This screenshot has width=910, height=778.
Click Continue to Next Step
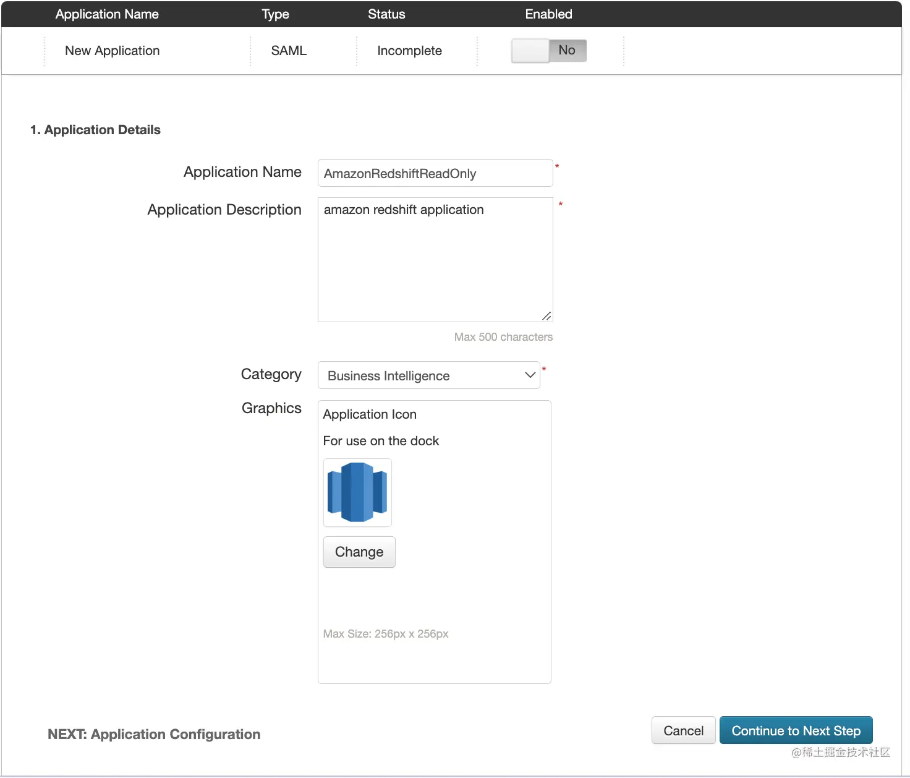tap(796, 730)
